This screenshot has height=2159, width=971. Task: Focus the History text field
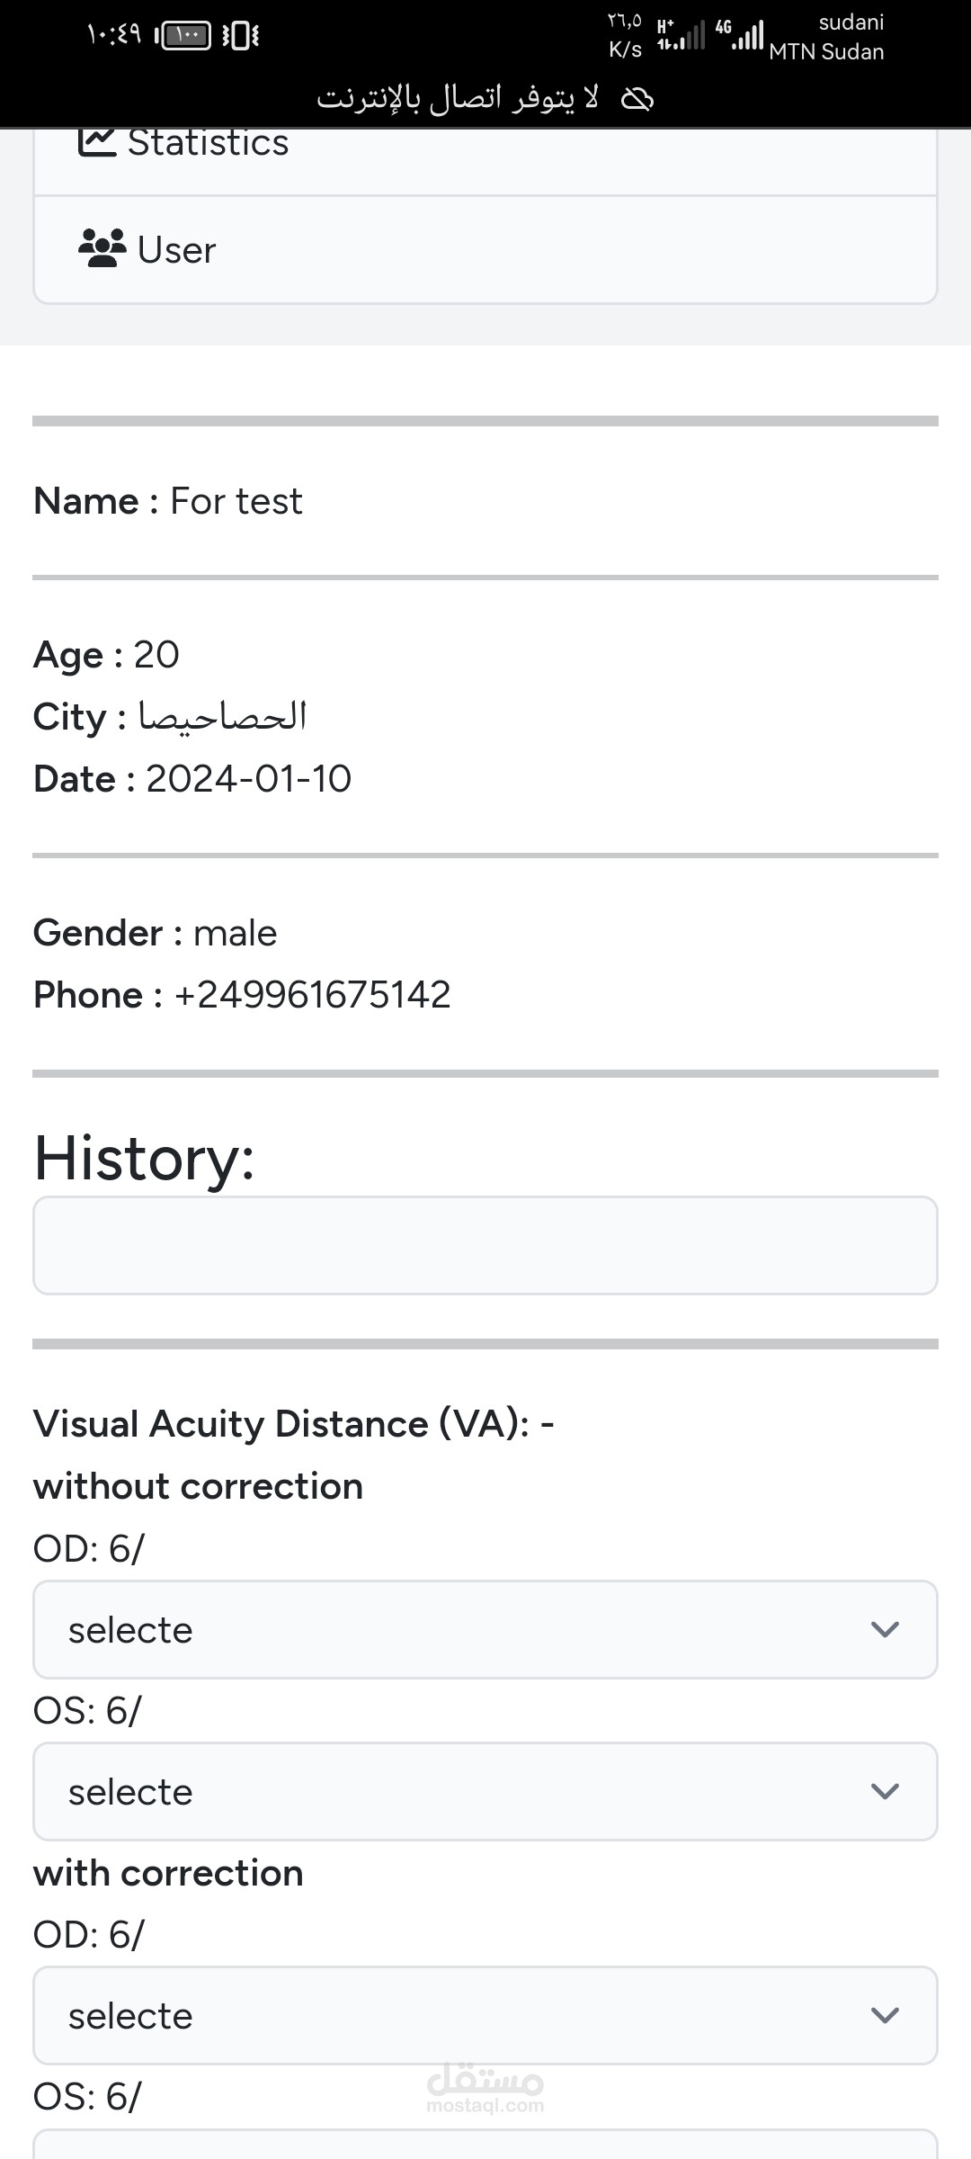coord(485,1245)
